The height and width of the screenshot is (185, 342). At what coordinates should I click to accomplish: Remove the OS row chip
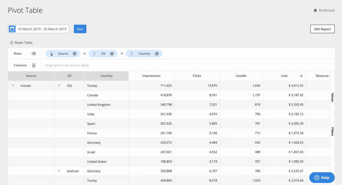tap(112, 54)
